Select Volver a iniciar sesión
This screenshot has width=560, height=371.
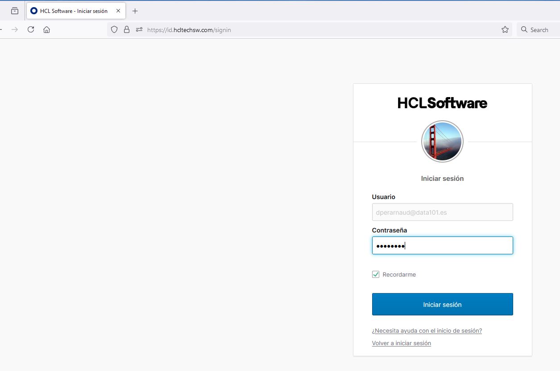point(401,343)
